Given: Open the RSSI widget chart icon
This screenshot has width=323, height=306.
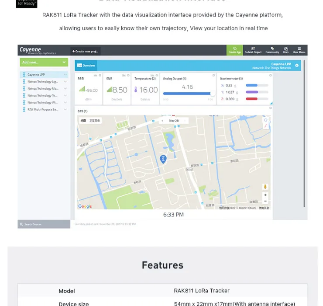Looking at the screenshot, I should pyautogui.click(x=96, y=75).
